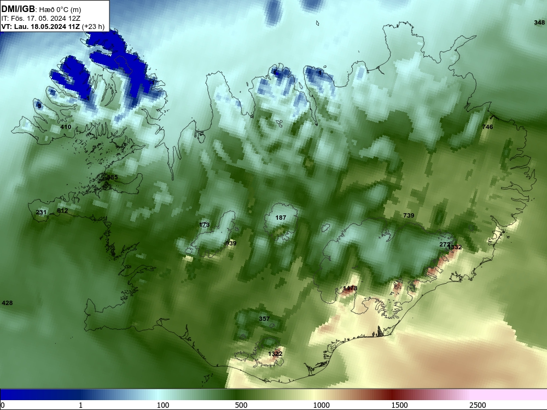Click the 739 value label on the map
Image resolution: width=547 pixels, height=410 pixels.
(409, 215)
